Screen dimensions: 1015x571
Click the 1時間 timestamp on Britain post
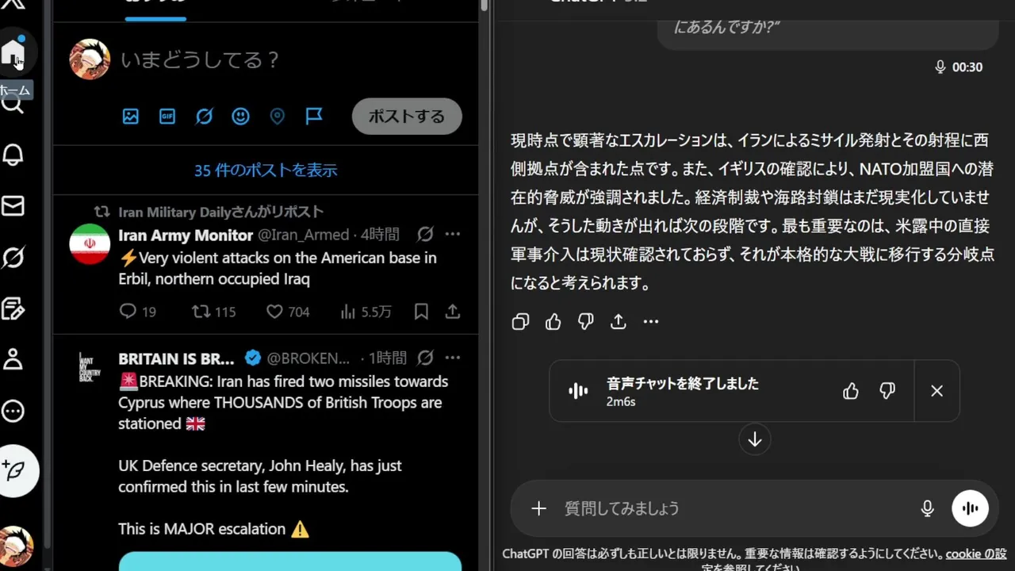387,358
